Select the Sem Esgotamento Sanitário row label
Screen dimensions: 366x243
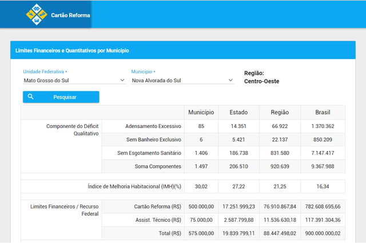(149, 153)
